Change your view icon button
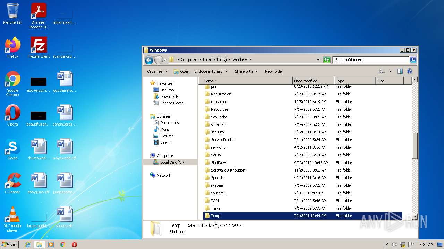This screenshot has height=249, width=444. pyautogui.click(x=382, y=71)
